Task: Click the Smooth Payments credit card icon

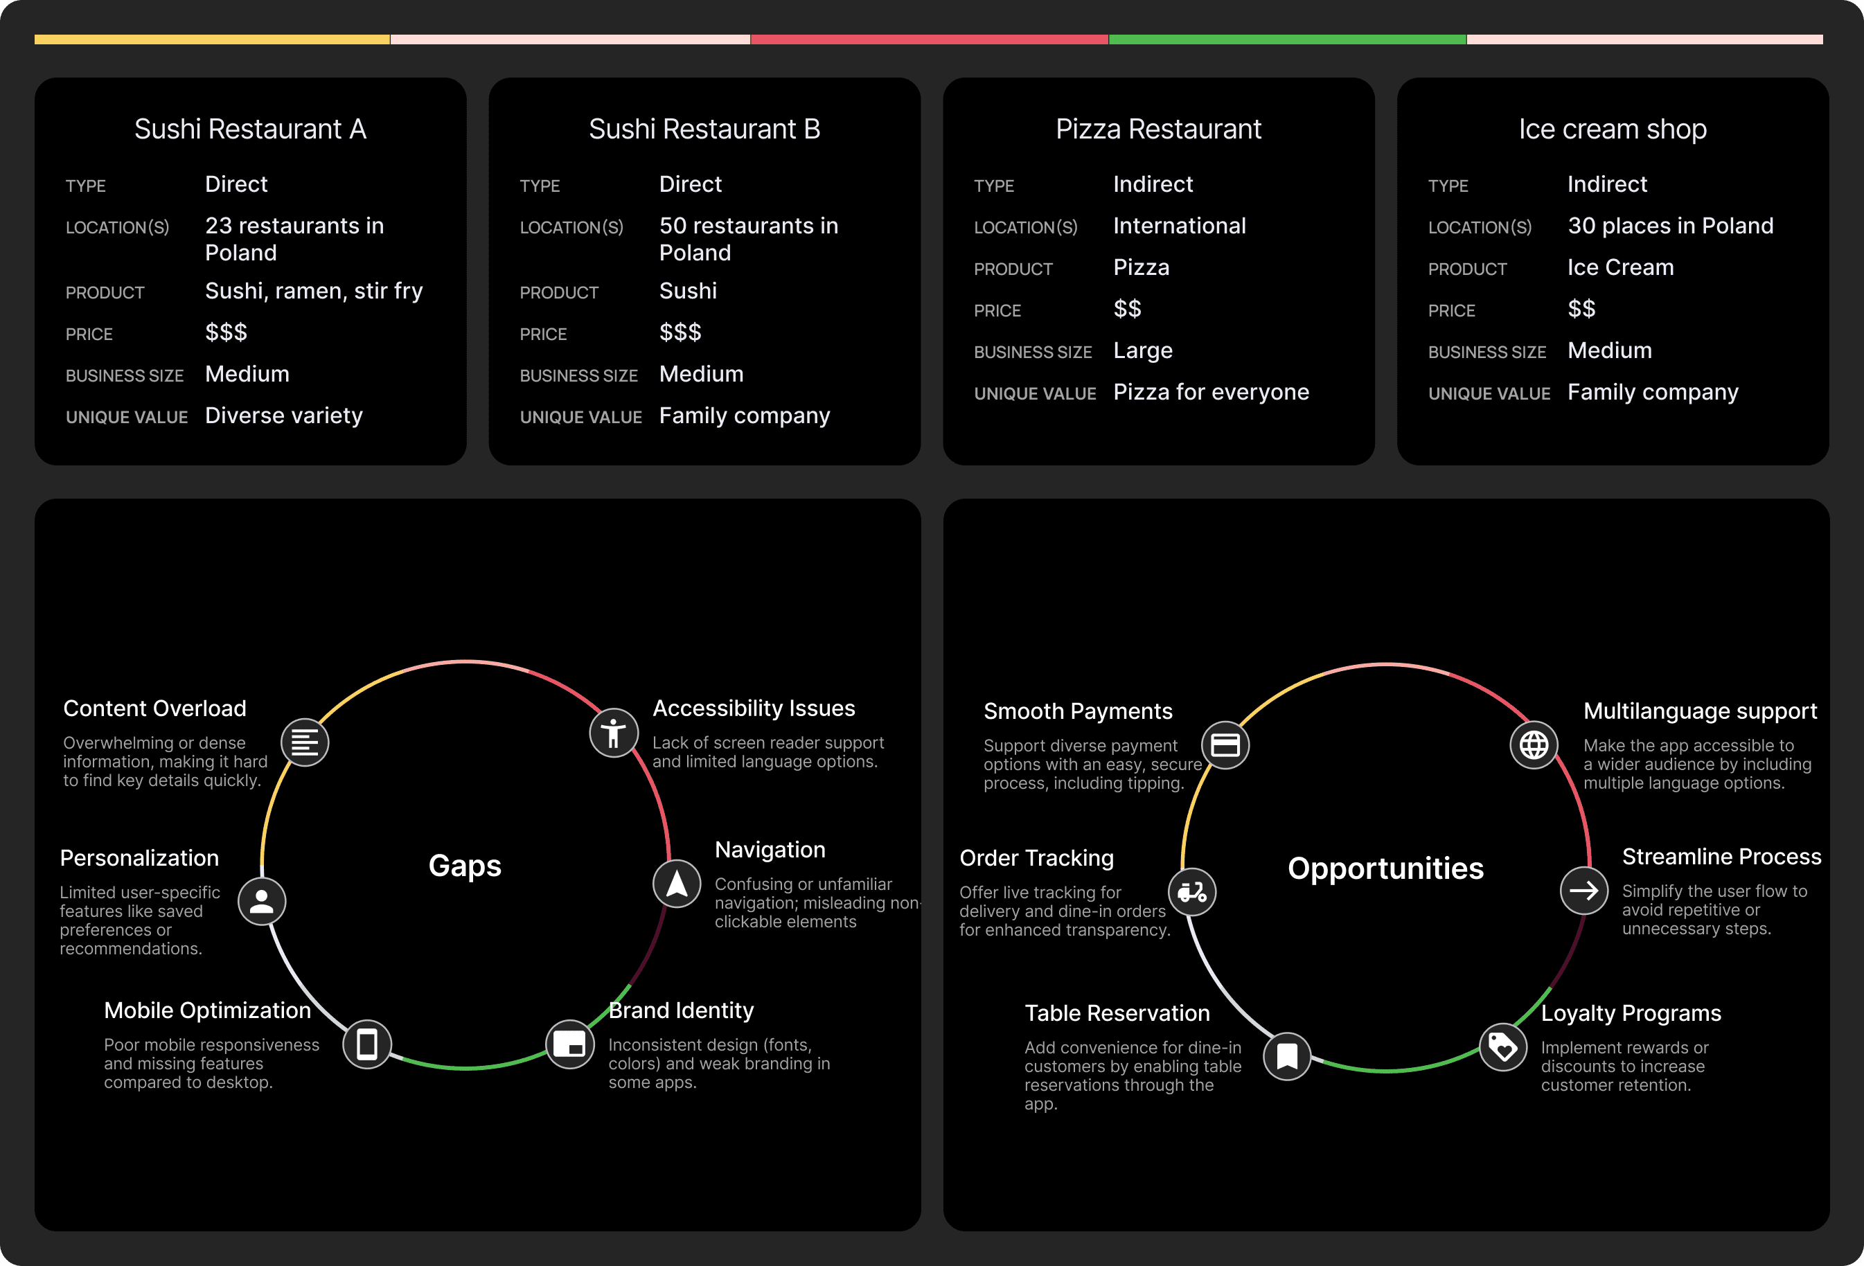Action: click(x=1225, y=745)
